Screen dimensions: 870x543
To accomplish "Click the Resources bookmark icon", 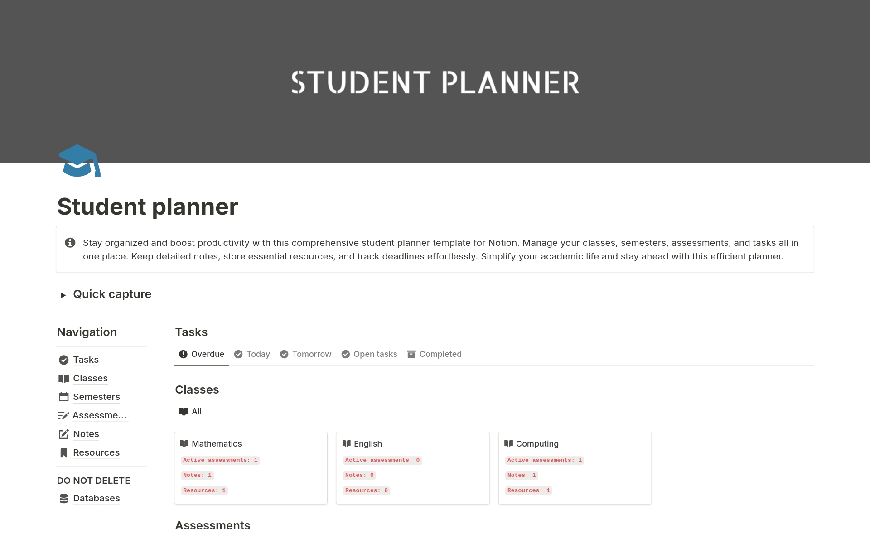I will (x=64, y=453).
